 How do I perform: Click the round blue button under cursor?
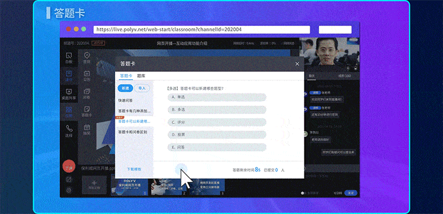point(181,170)
